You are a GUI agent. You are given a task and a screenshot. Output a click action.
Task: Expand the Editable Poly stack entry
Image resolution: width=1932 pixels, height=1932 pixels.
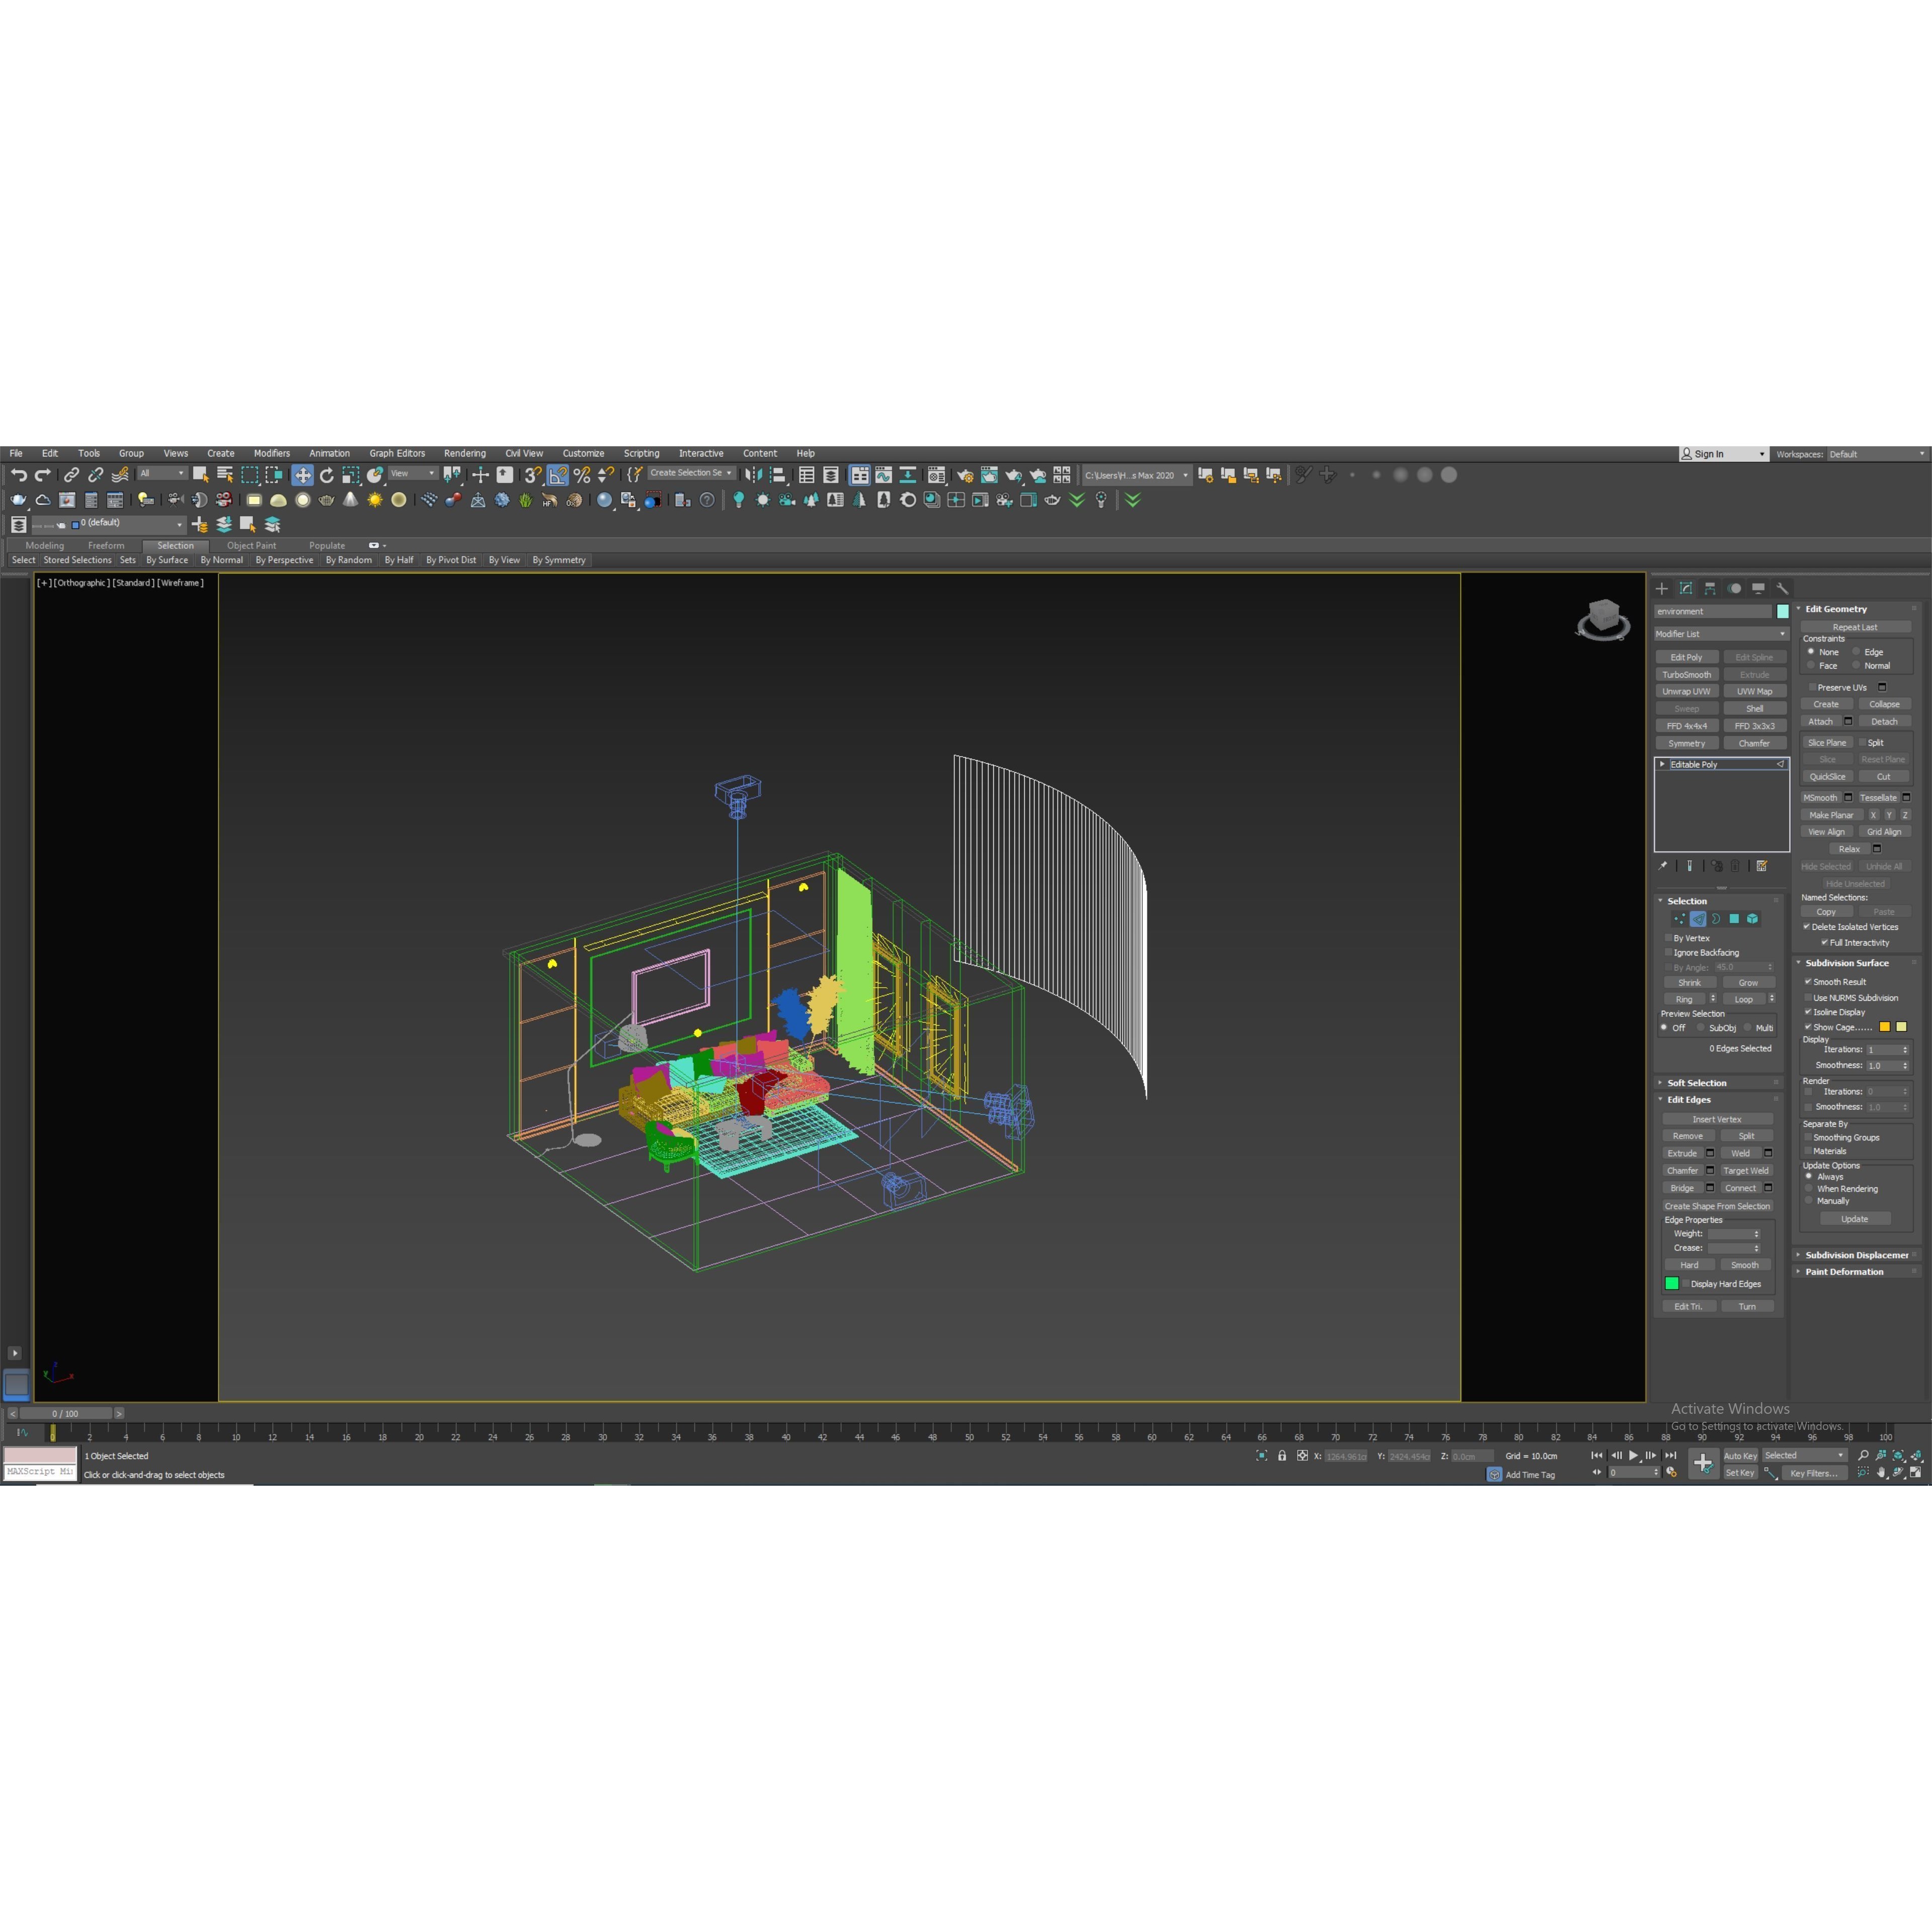pos(1663,764)
